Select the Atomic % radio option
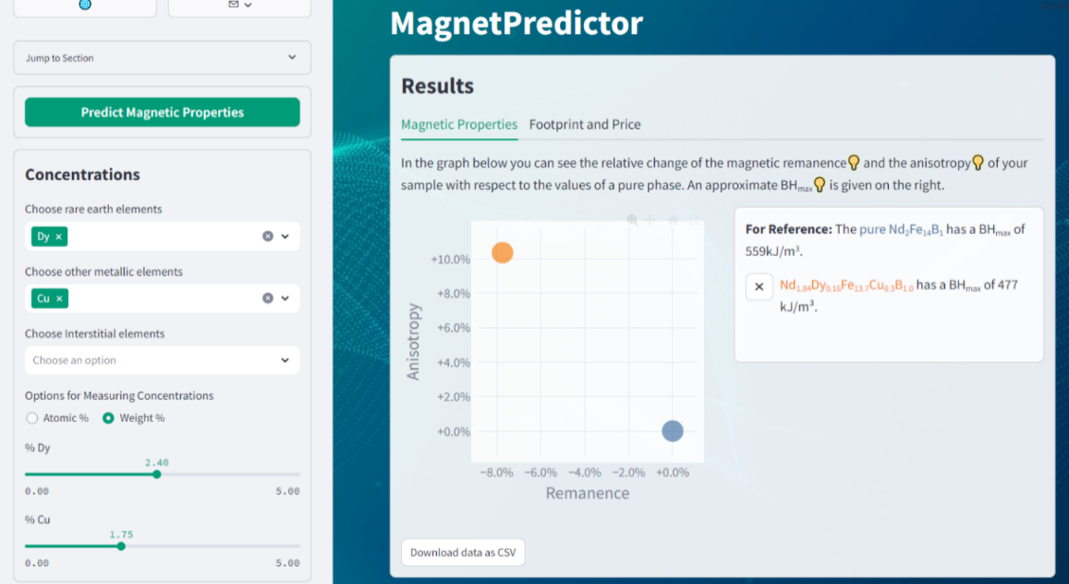Screen dimensions: 1069x584 click(32, 418)
